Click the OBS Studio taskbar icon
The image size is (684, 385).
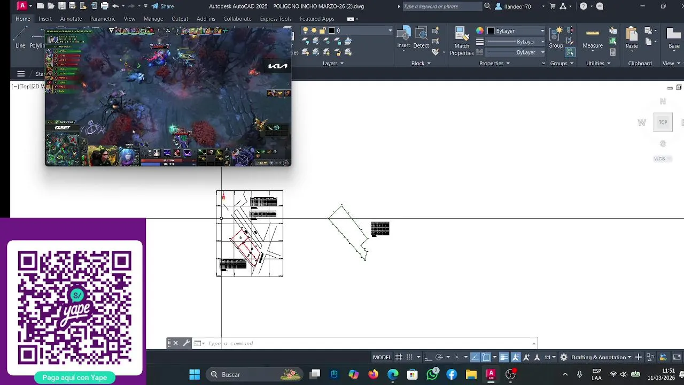(x=510, y=374)
